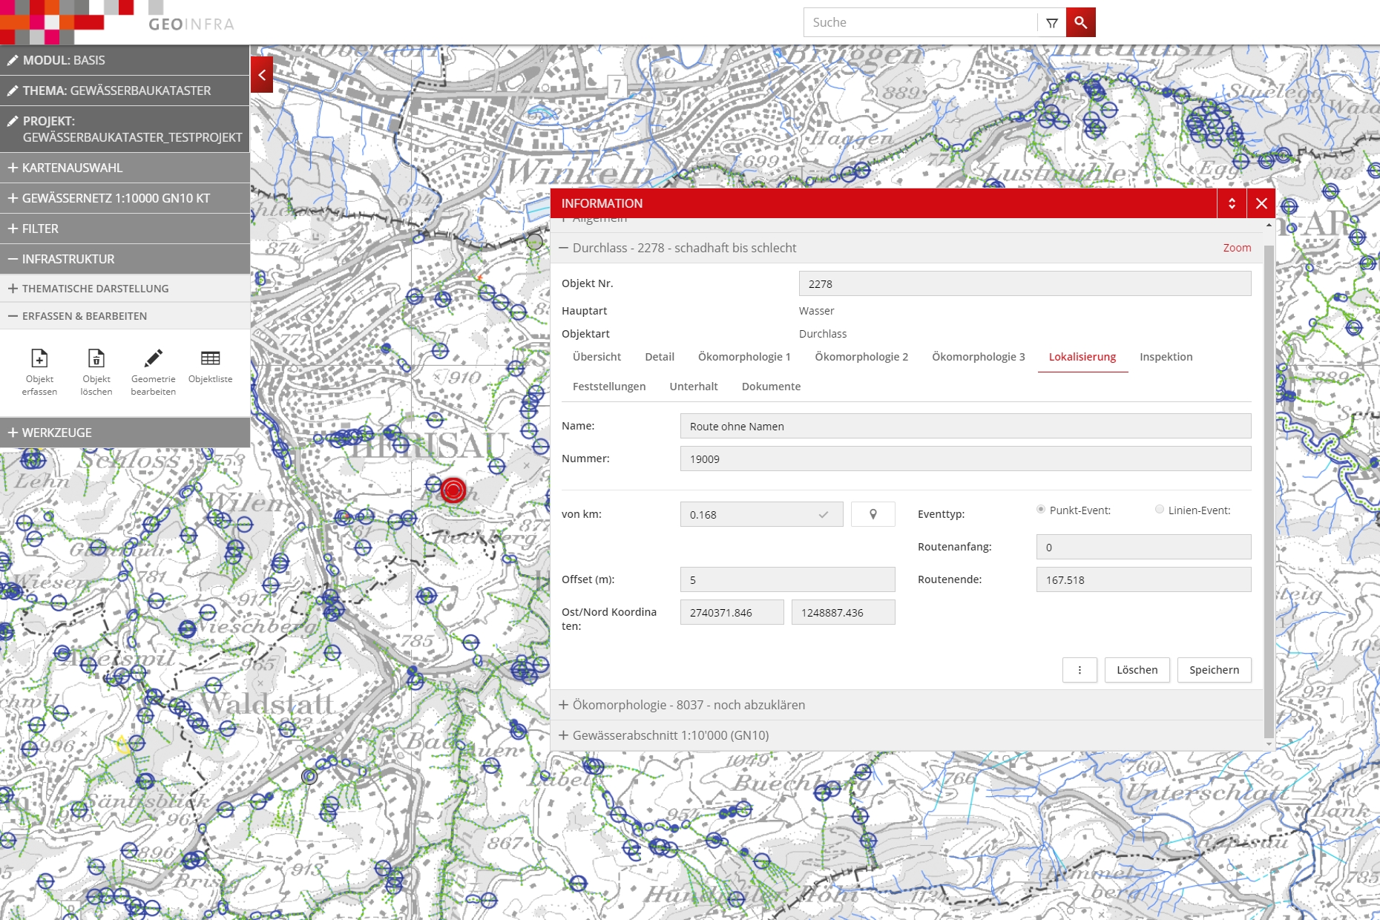The image size is (1380, 920).
Task: Click the Offset (m) field
Action: click(x=787, y=579)
